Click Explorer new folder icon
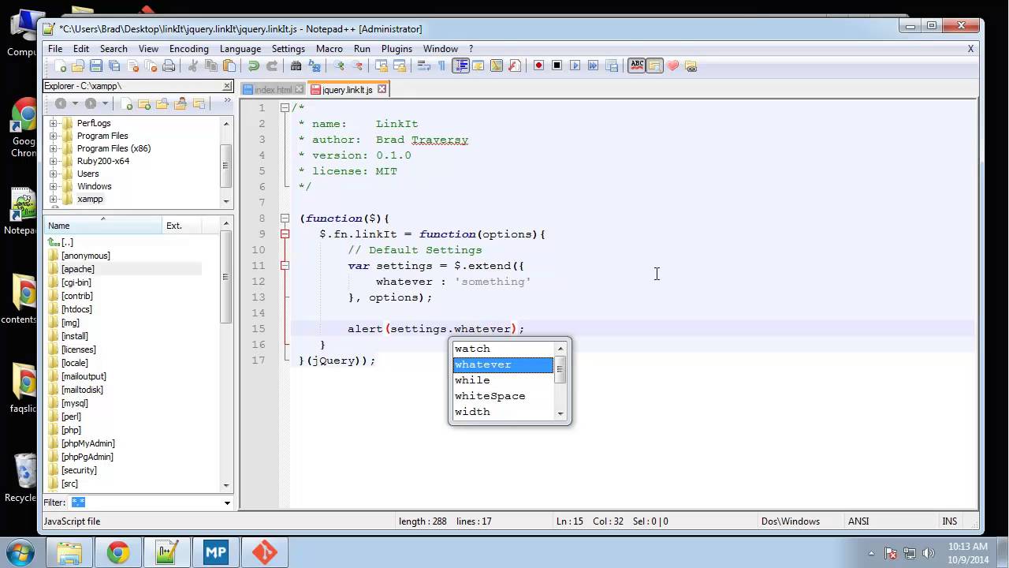Viewport: 1009px width, 568px height. coord(144,103)
